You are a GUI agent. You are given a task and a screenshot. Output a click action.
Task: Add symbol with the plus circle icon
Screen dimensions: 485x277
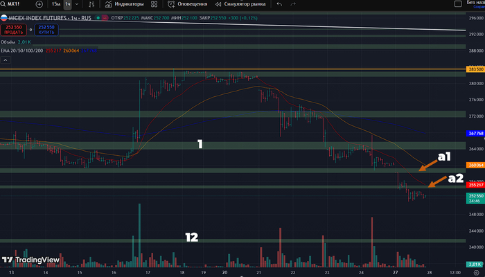(x=39, y=4)
